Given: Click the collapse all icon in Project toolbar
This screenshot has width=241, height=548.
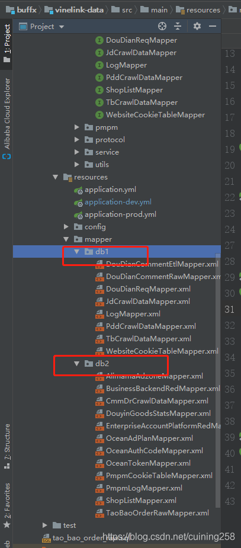Looking at the screenshot, I should tap(178, 26).
